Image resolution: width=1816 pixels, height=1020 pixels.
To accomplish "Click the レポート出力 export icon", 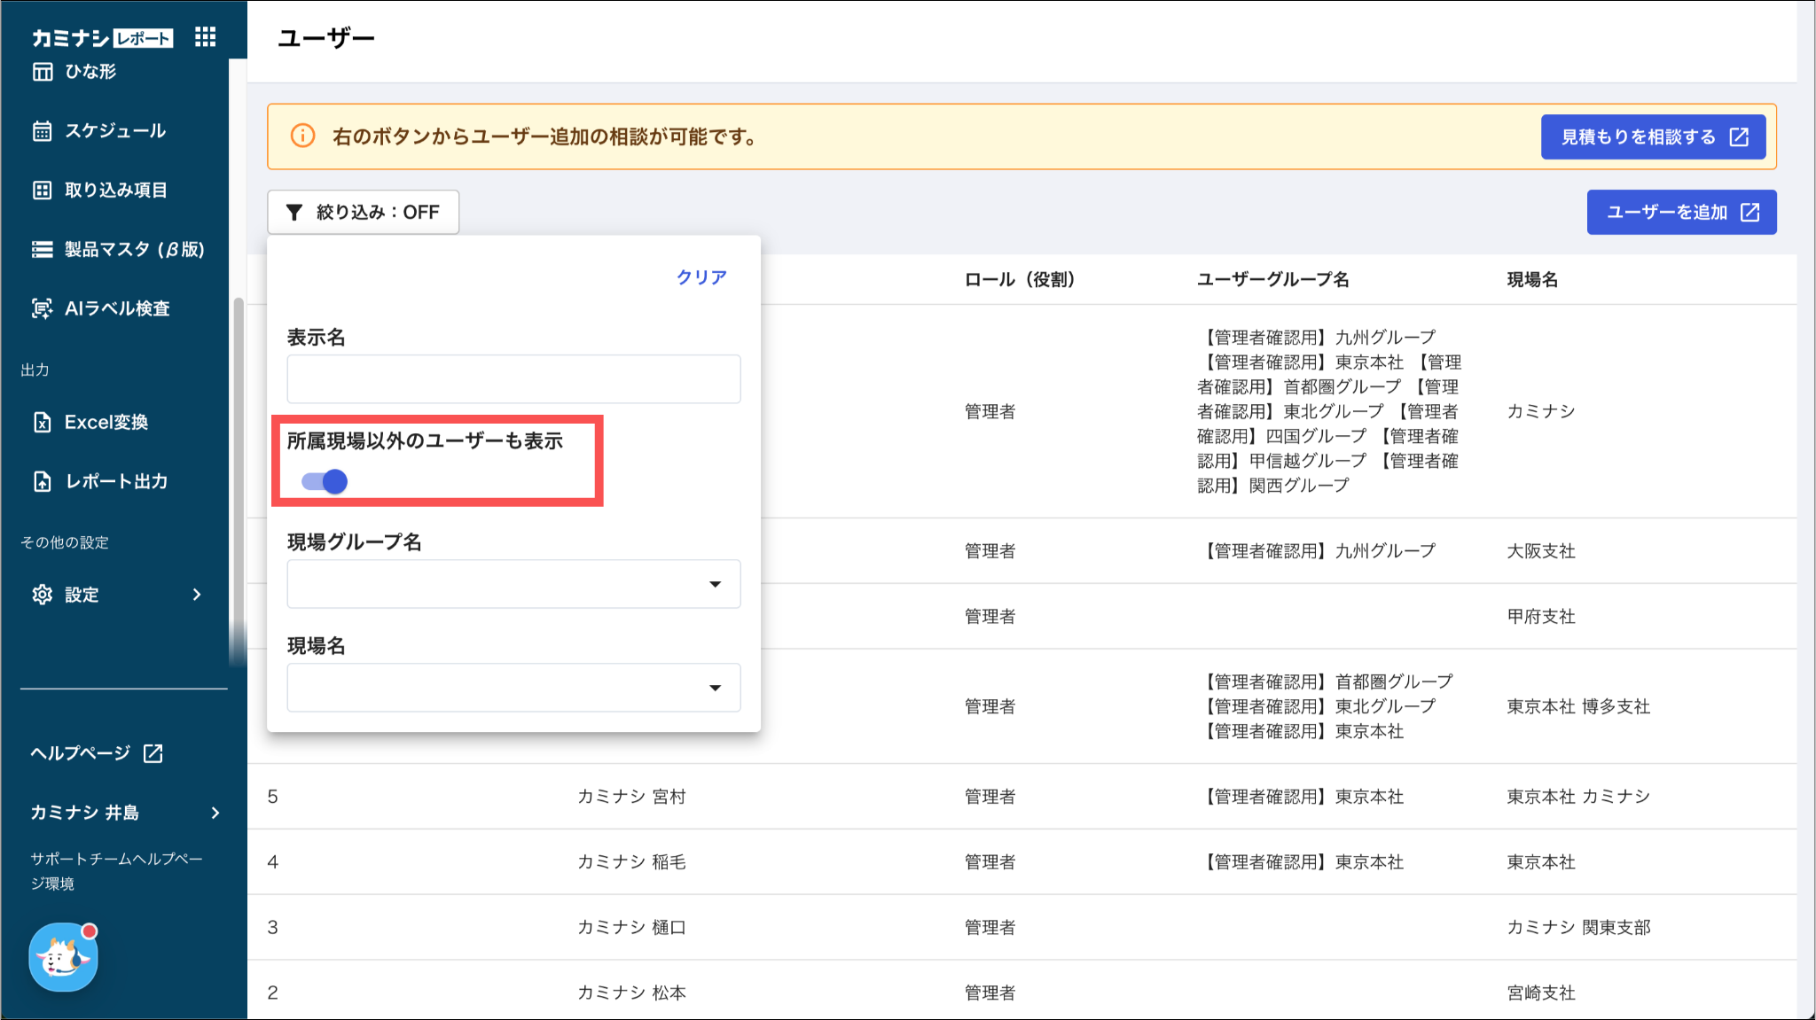I will point(43,481).
